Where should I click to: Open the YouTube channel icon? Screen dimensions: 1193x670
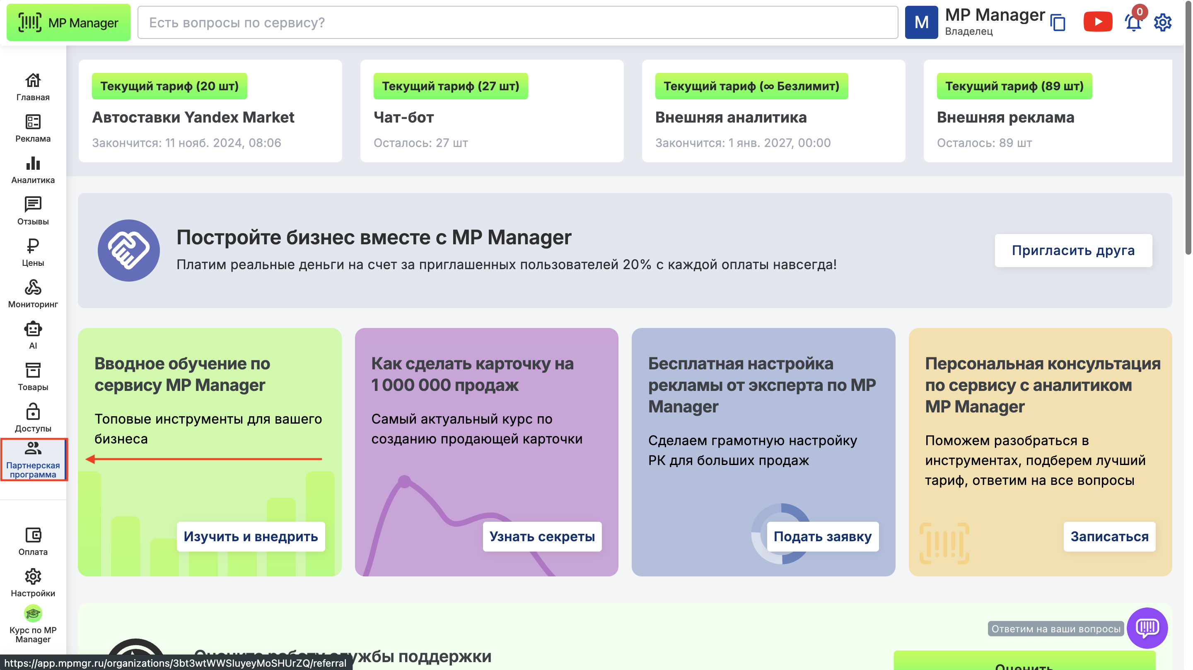click(x=1097, y=22)
